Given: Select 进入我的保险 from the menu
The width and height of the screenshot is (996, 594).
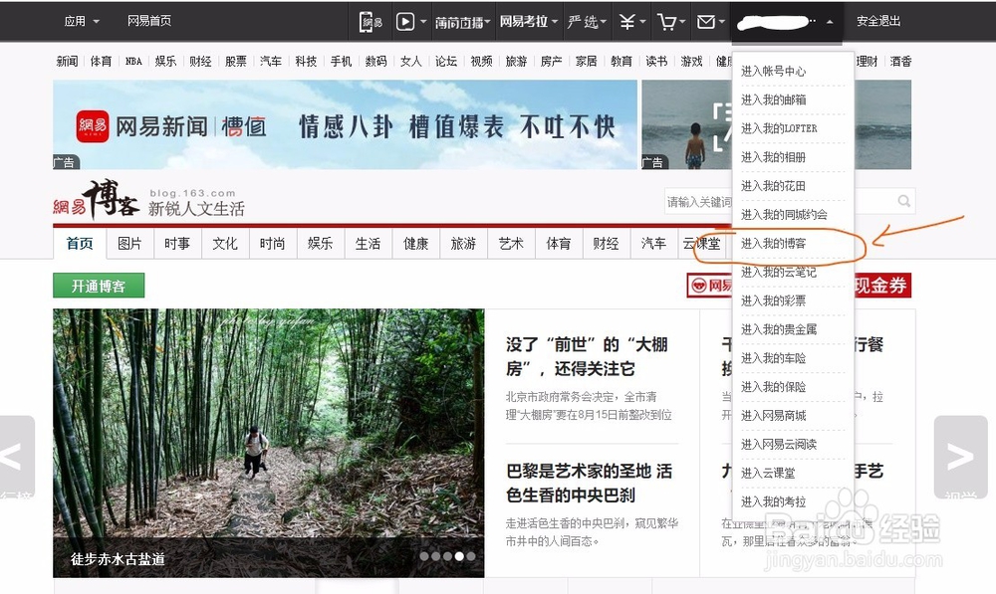Looking at the screenshot, I should tap(773, 386).
